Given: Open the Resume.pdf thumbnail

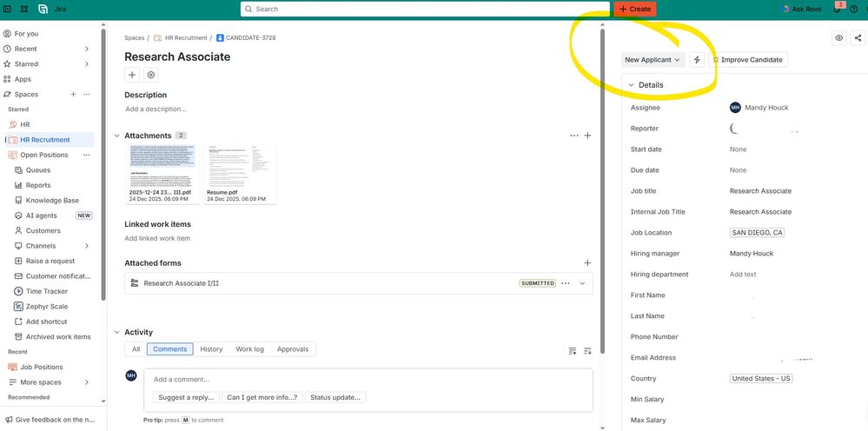Looking at the screenshot, I should tap(241, 175).
